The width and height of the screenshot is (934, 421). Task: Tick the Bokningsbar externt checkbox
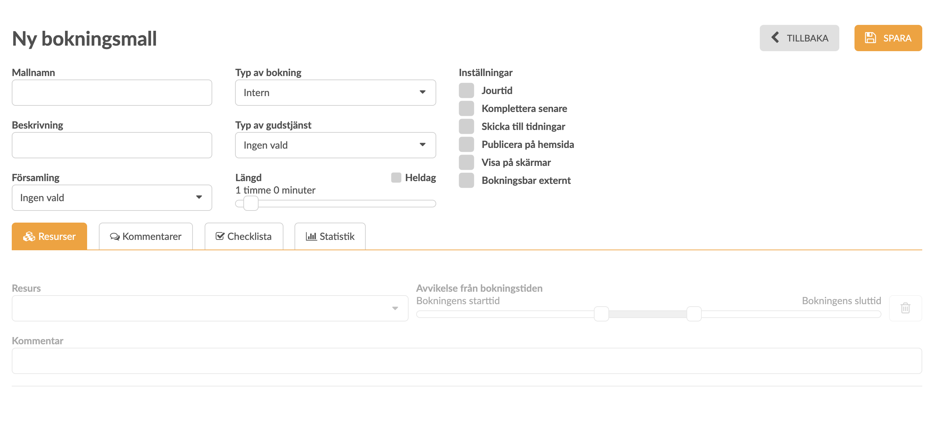pyautogui.click(x=466, y=180)
